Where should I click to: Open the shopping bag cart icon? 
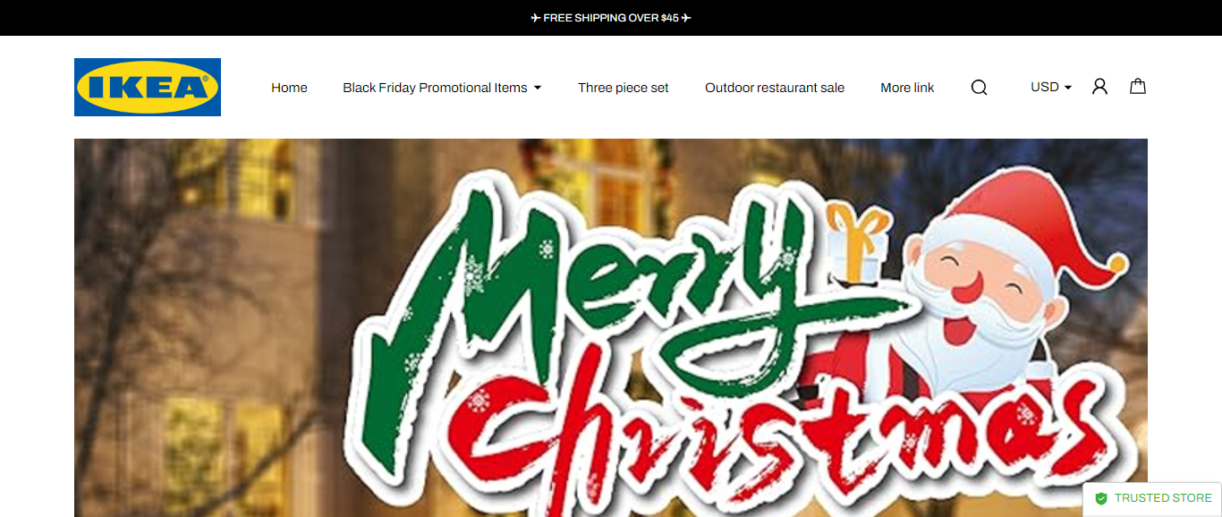1138,87
